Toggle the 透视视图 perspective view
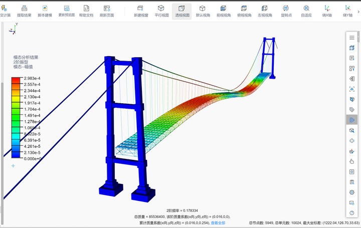 coord(182,11)
